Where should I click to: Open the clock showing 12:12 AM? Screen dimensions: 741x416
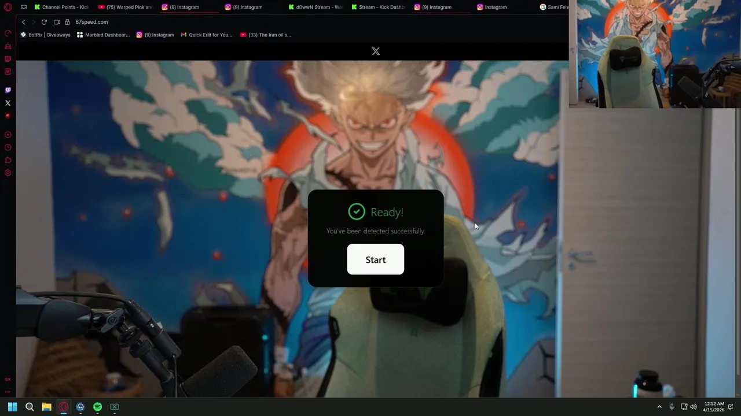click(714, 407)
